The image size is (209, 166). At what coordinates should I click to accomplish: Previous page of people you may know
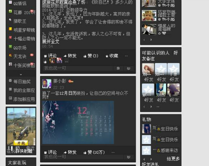[144, 107]
